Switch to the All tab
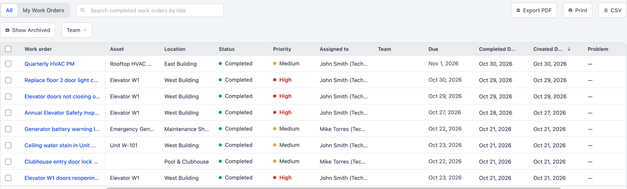 [x=9, y=10]
